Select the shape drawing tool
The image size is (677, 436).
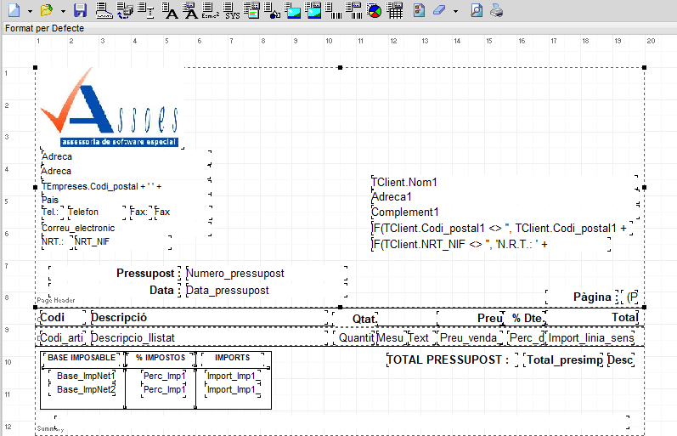click(x=272, y=10)
